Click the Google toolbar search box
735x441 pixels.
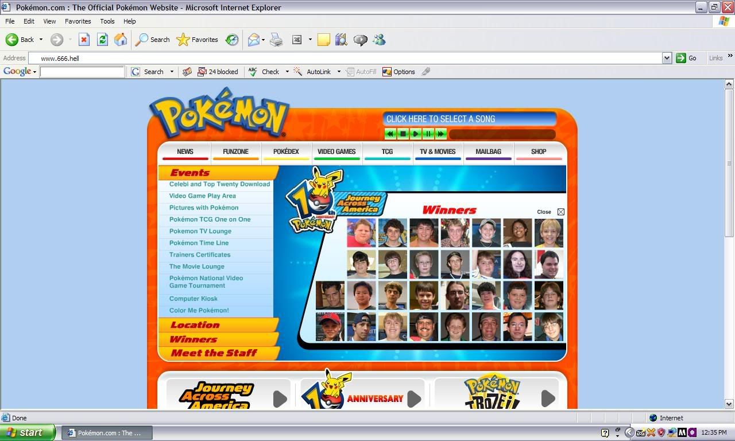[82, 72]
